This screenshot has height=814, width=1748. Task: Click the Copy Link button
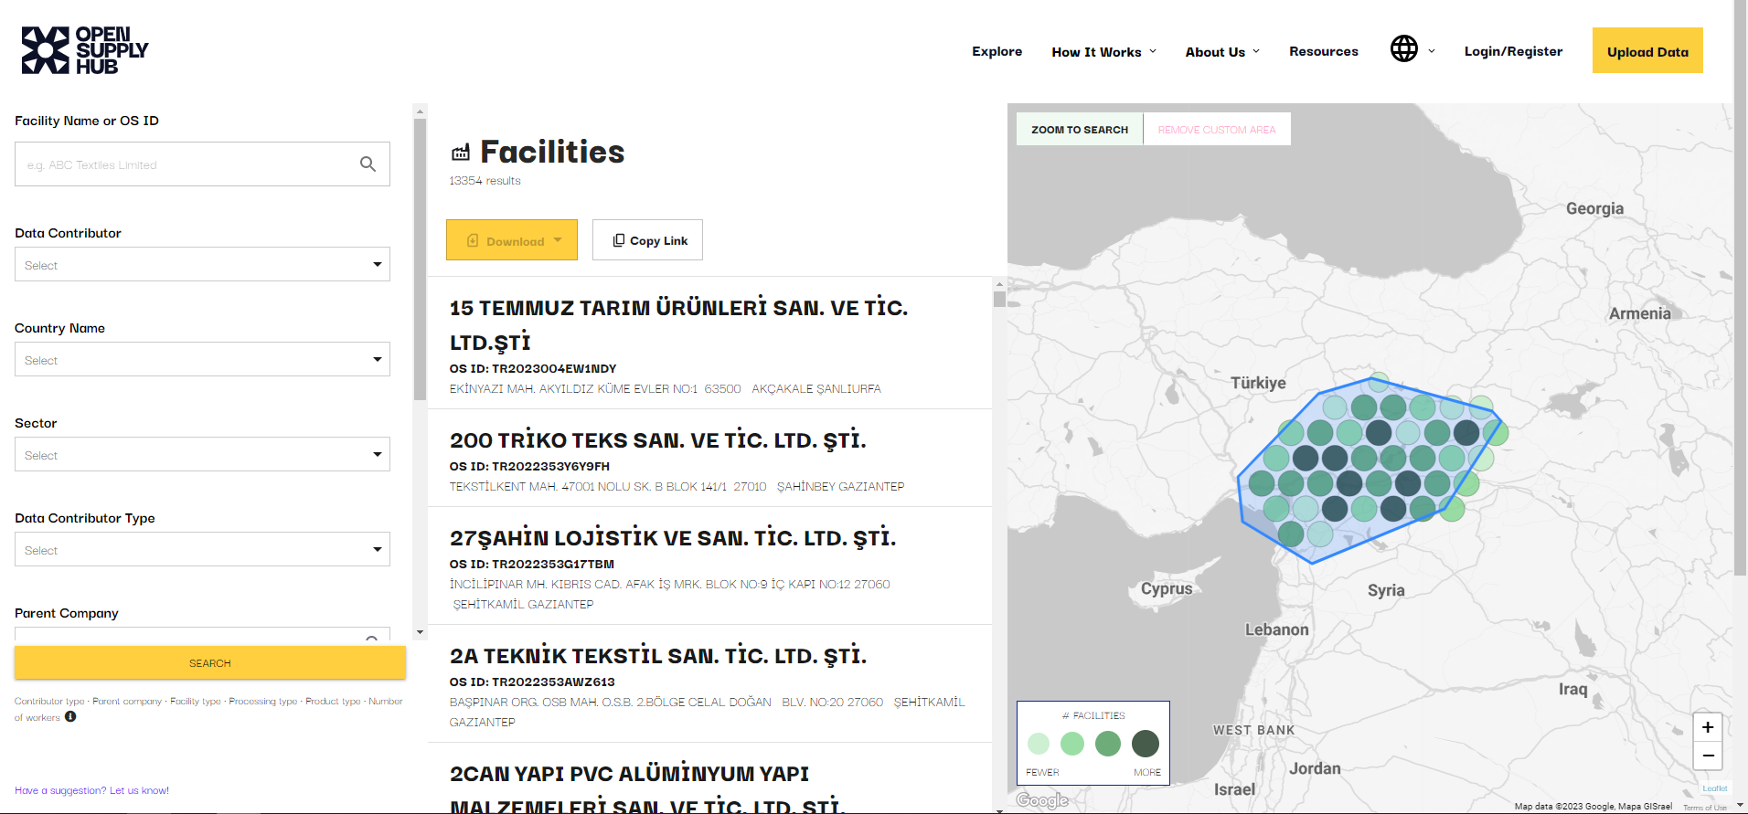pos(647,240)
